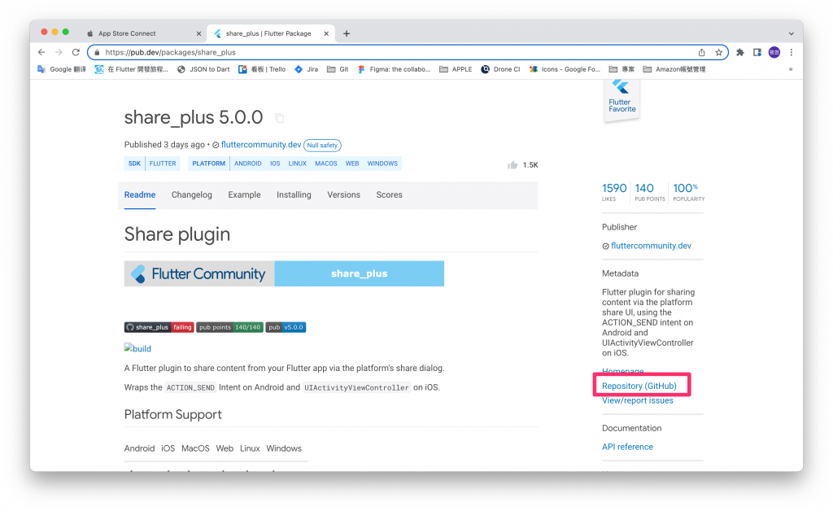
Task: Click the WINDOWS platform tag
Action: 382,164
